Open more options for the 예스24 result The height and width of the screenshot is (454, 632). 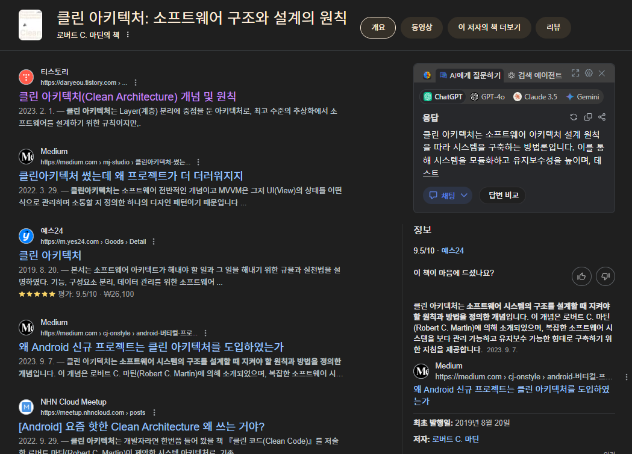(154, 241)
